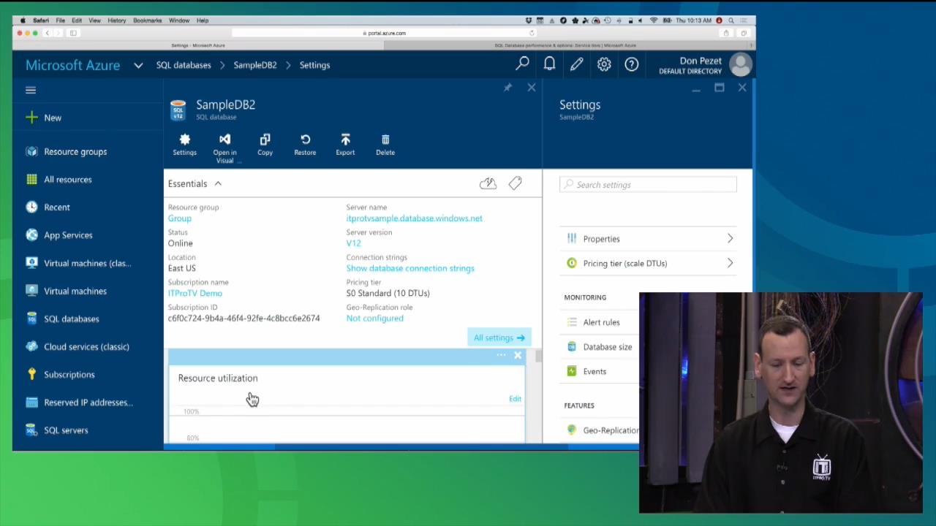The height and width of the screenshot is (526, 936).
Task: Open Safari Bookmarks menu
Action: 147,20
